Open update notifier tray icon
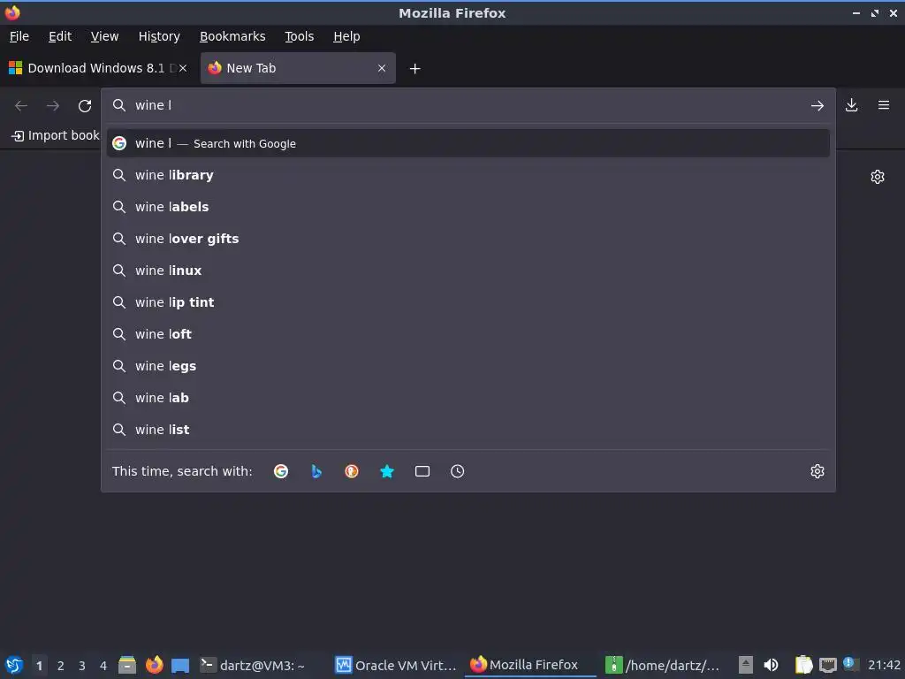This screenshot has width=905, height=679. click(850, 664)
